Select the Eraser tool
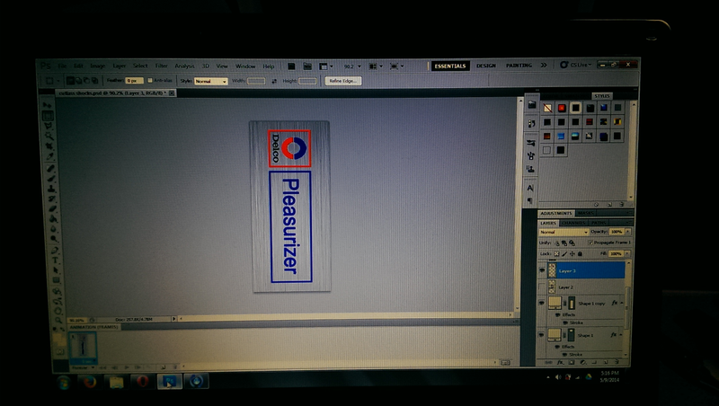The image size is (719, 406). (x=52, y=208)
